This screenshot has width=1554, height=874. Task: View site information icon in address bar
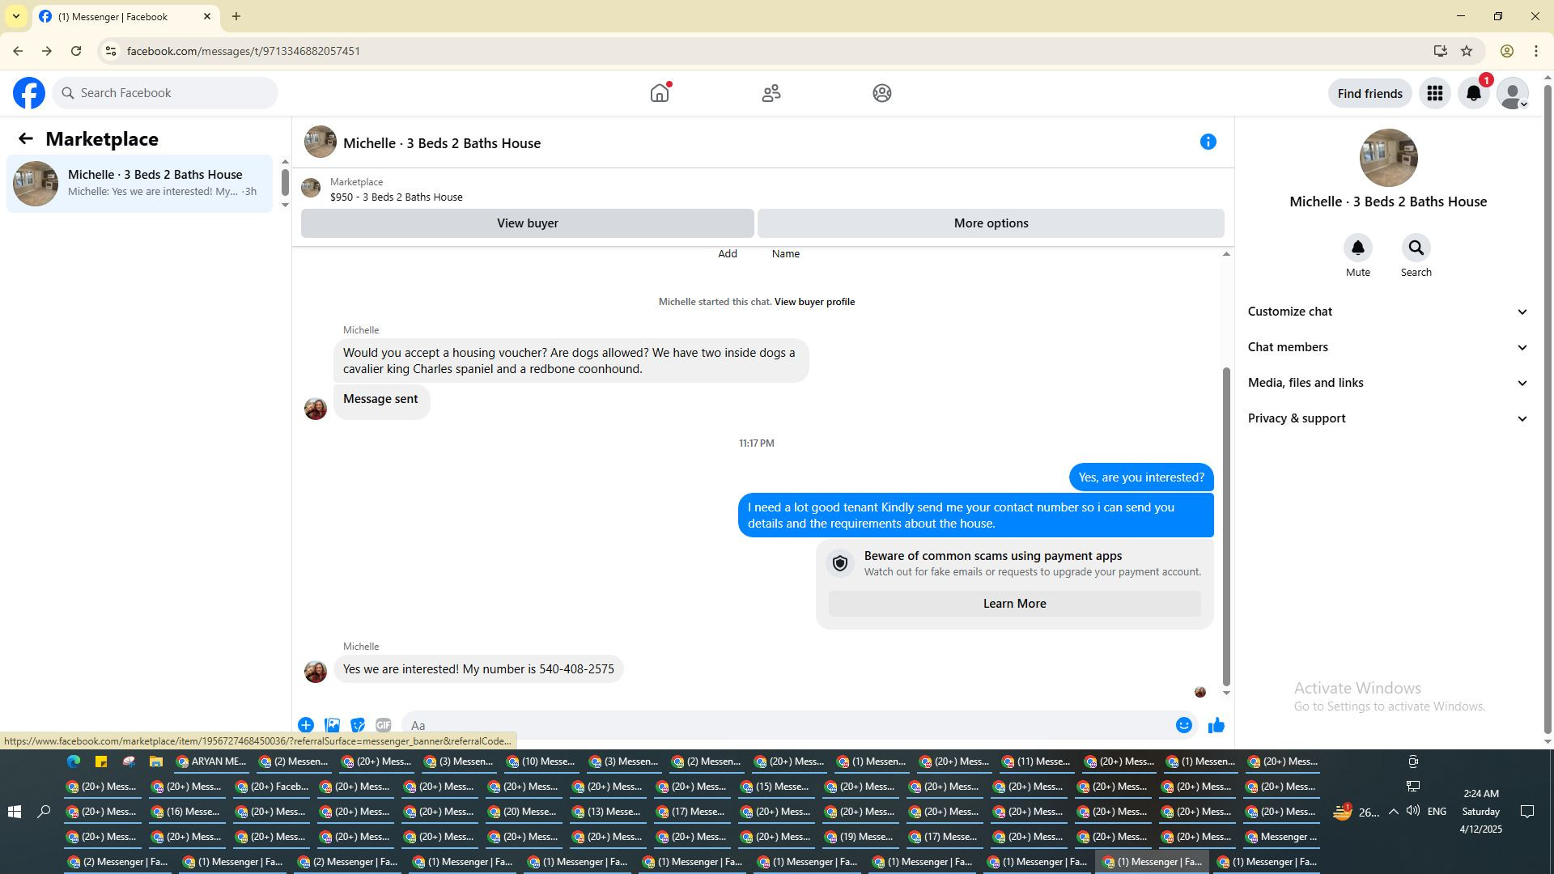point(111,51)
